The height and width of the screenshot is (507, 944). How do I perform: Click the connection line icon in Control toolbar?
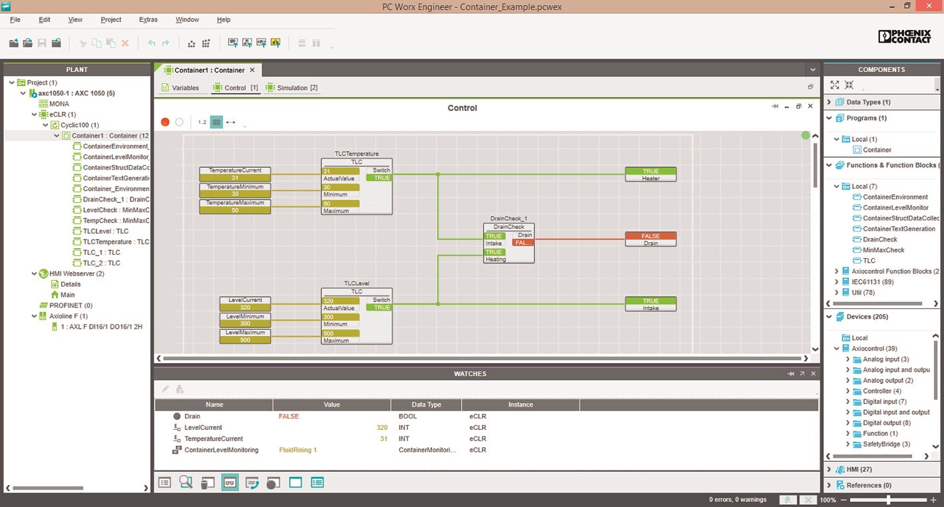click(x=231, y=122)
